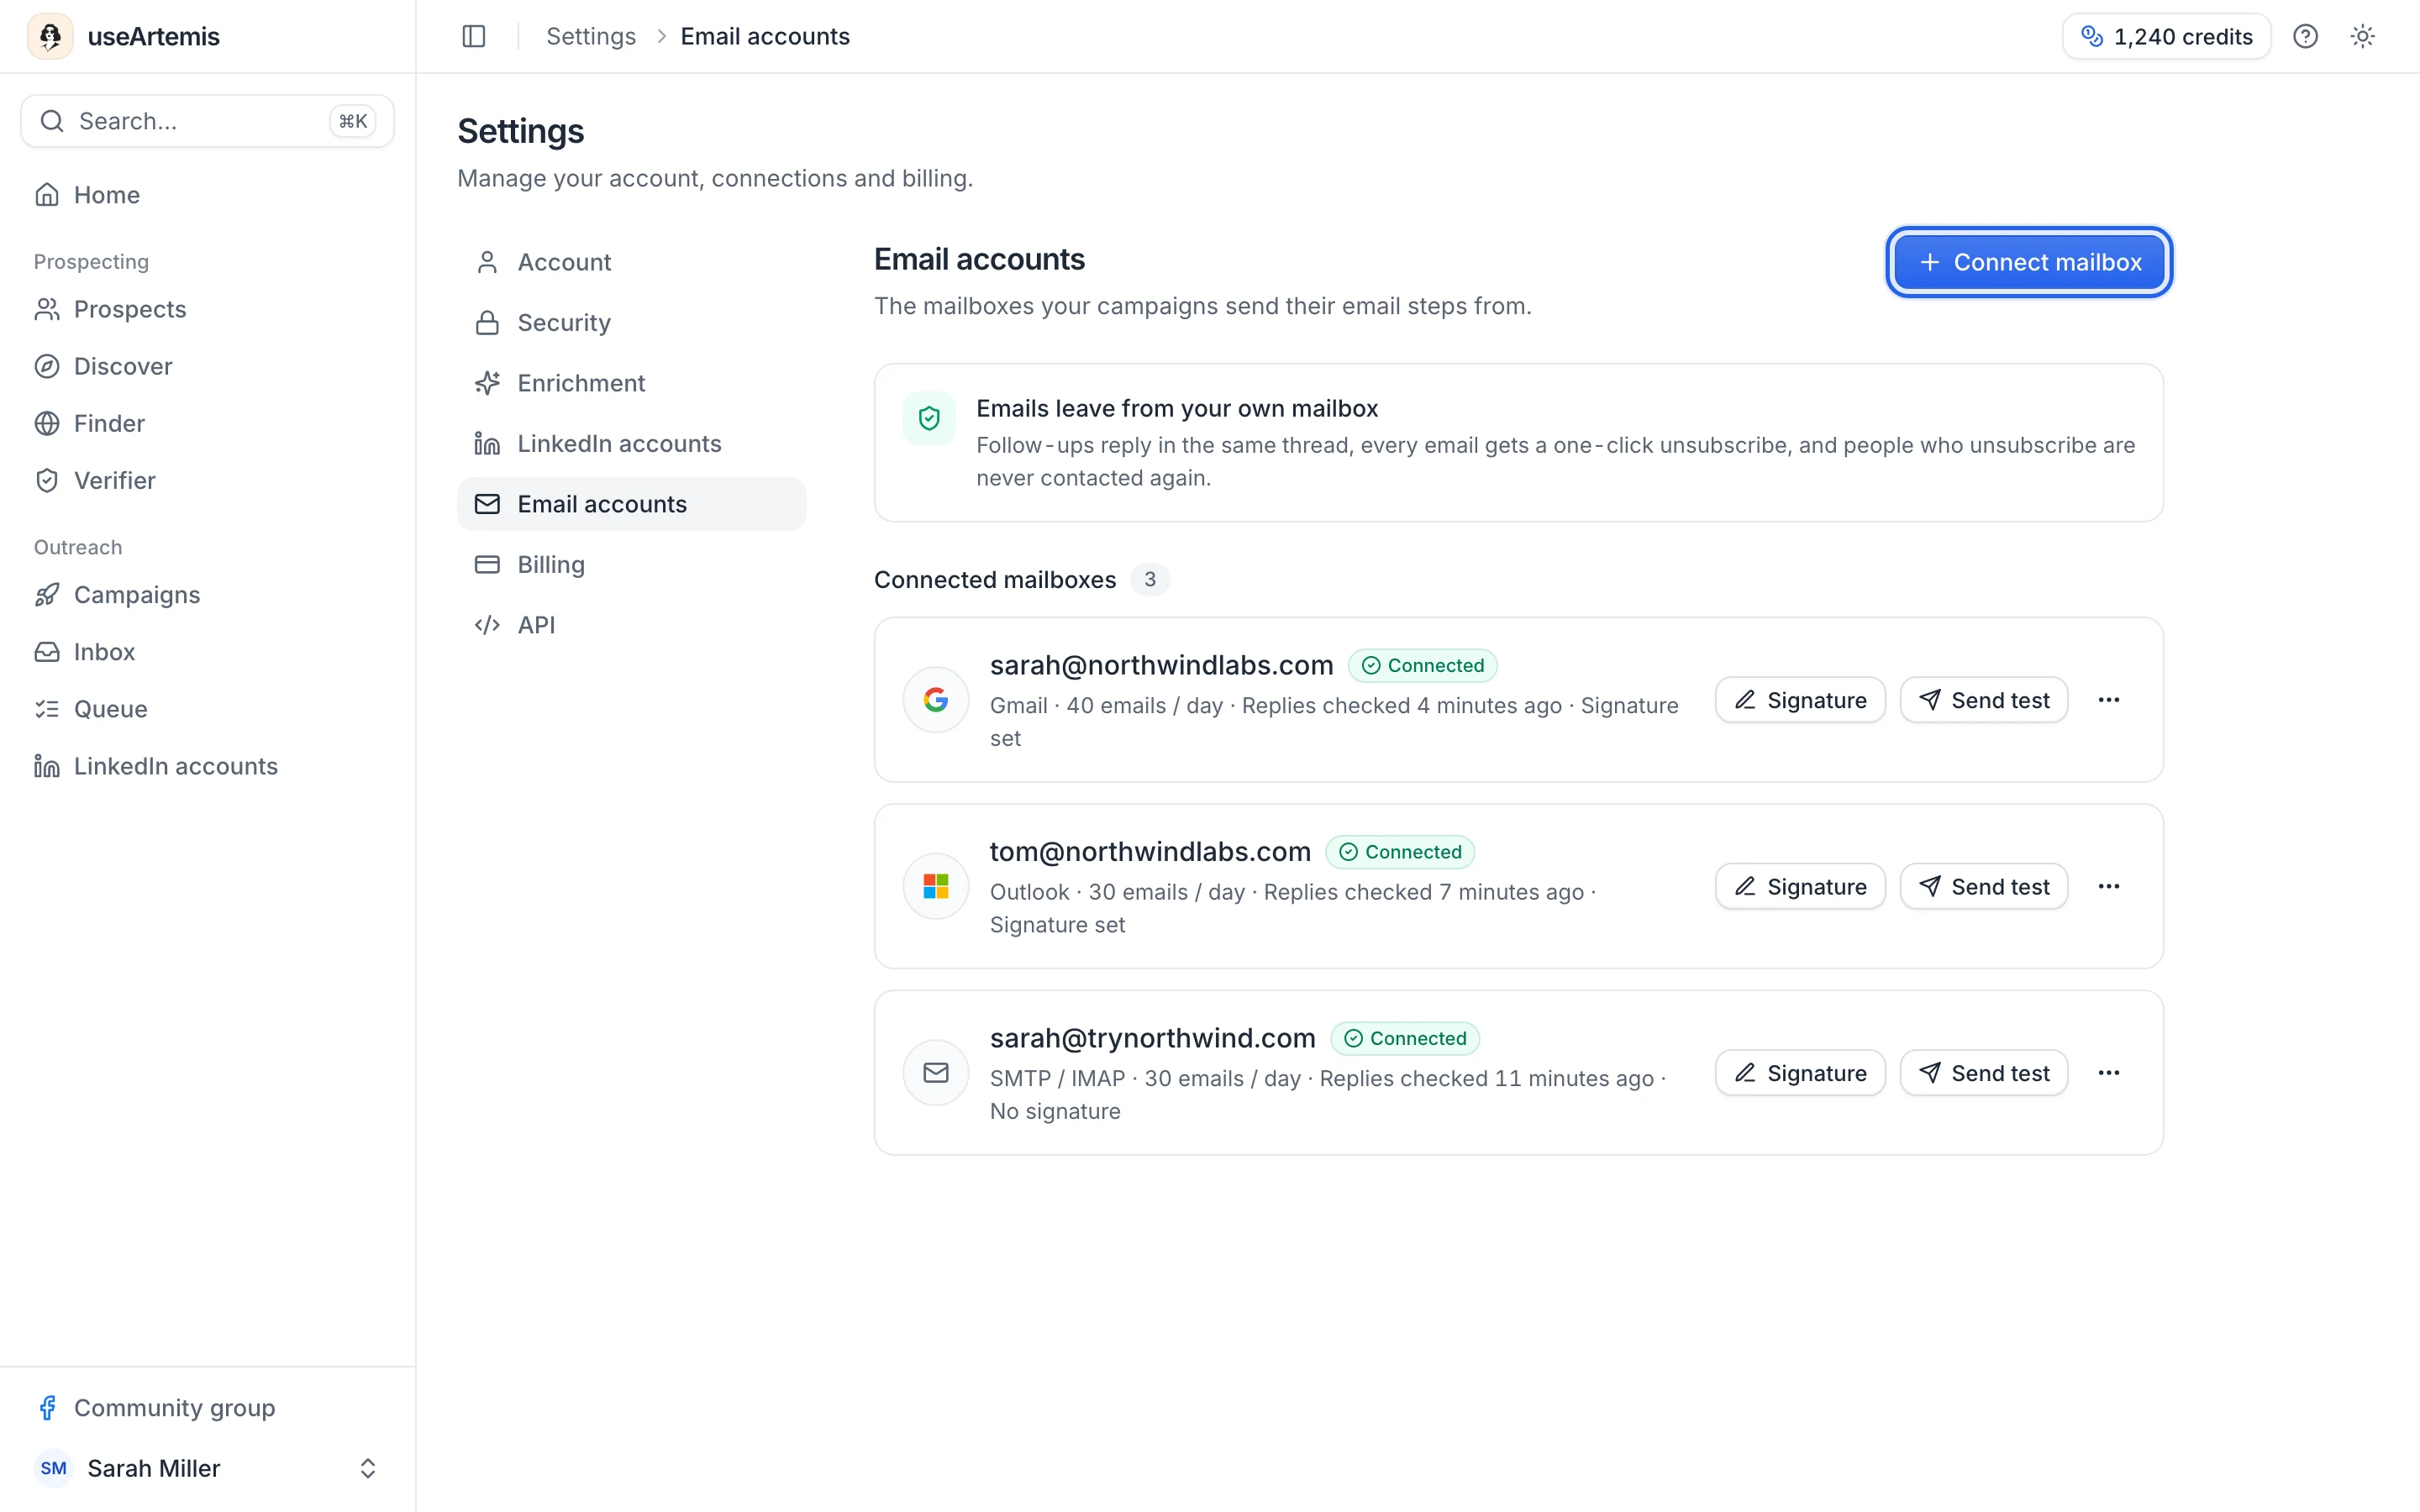2420x1512 pixels.
Task: Go to Home in sidebar
Action: pyautogui.click(x=207, y=195)
